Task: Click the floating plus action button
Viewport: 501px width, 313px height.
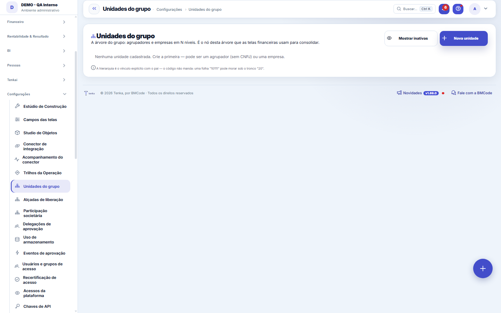Action: click(483, 268)
